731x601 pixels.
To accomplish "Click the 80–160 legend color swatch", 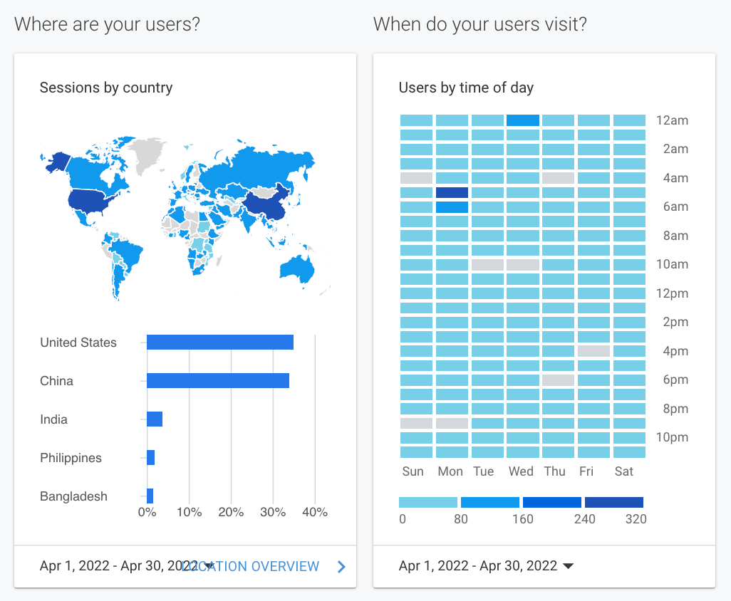I will (x=490, y=503).
